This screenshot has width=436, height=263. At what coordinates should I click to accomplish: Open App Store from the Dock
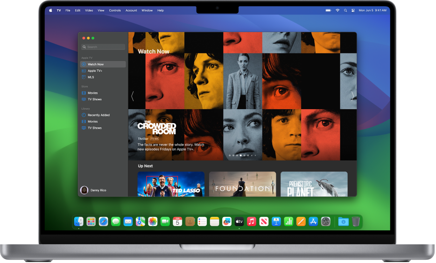(313, 221)
